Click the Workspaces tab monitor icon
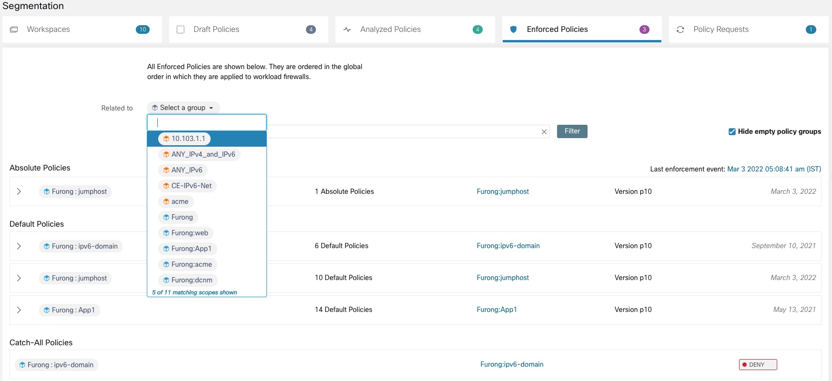Image resolution: width=832 pixels, height=381 pixels. click(14, 30)
